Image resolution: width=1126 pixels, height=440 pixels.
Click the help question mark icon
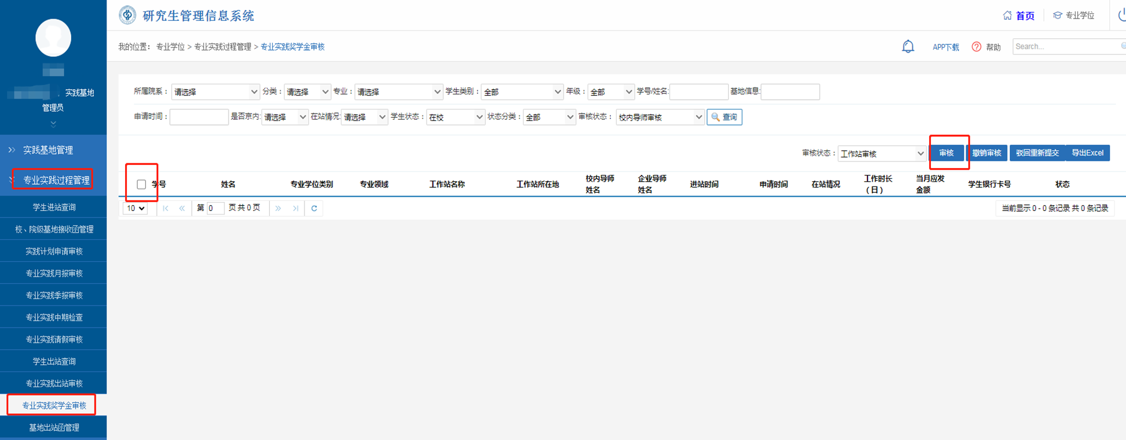pyautogui.click(x=976, y=47)
